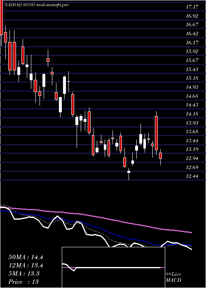
Task: Click the '<<Live MACD' label
Action: pos(173,277)
